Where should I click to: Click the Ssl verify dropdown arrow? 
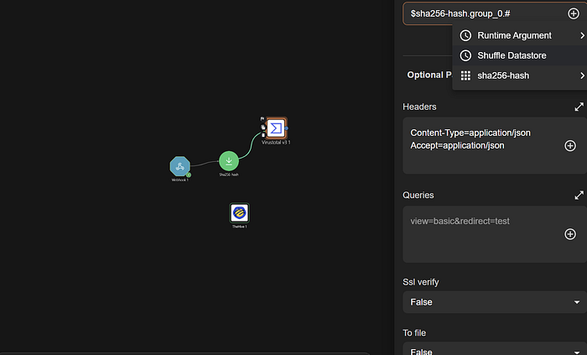(x=577, y=302)
